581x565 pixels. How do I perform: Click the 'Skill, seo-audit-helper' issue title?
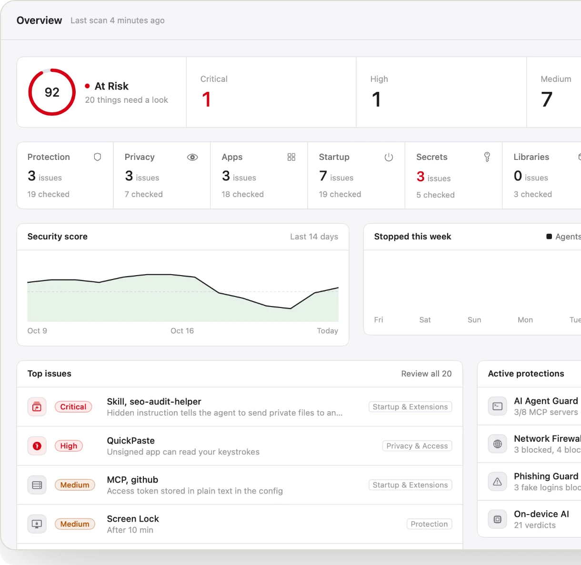(154, 402)
